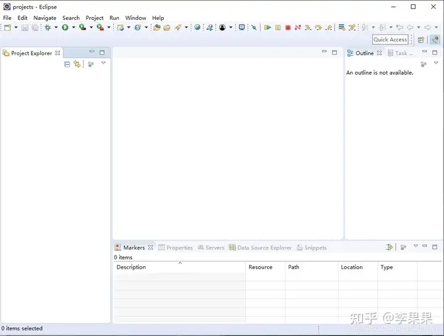
Task: Open the New wizard dropdown arrow
Action: pyautogui.click(x=16, y=28)
